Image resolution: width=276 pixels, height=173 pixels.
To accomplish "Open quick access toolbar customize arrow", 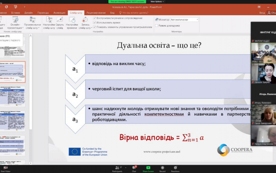I will coord(24,7).
